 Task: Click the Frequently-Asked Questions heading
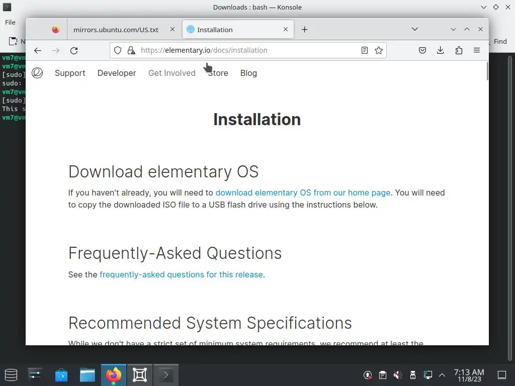tap(175, 253)
